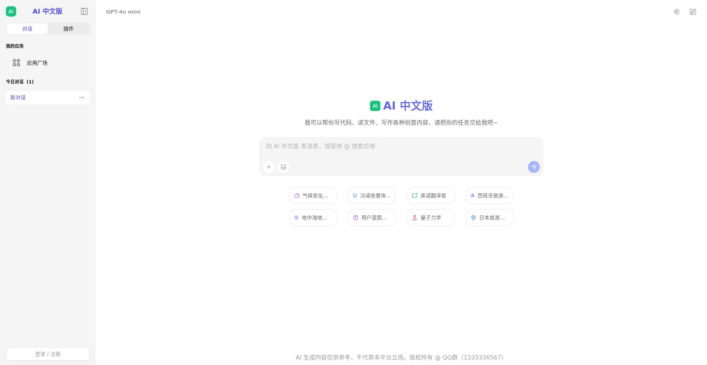Click the image upload icon

coord(284,167)
